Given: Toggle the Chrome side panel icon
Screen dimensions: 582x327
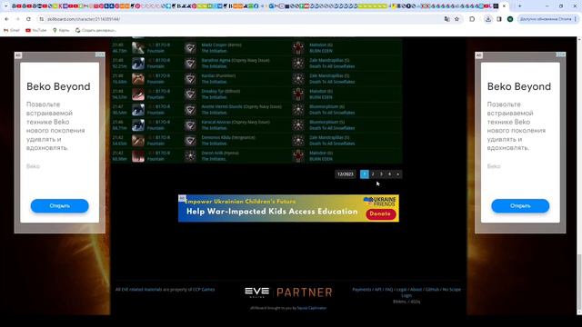Looking at the screenshot, I should [x=499, y=19].
